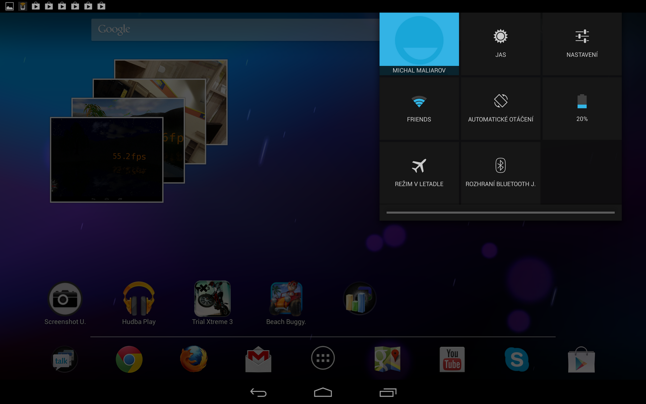
Task: Open the JAS brightness control
Action: coord(500,44)
